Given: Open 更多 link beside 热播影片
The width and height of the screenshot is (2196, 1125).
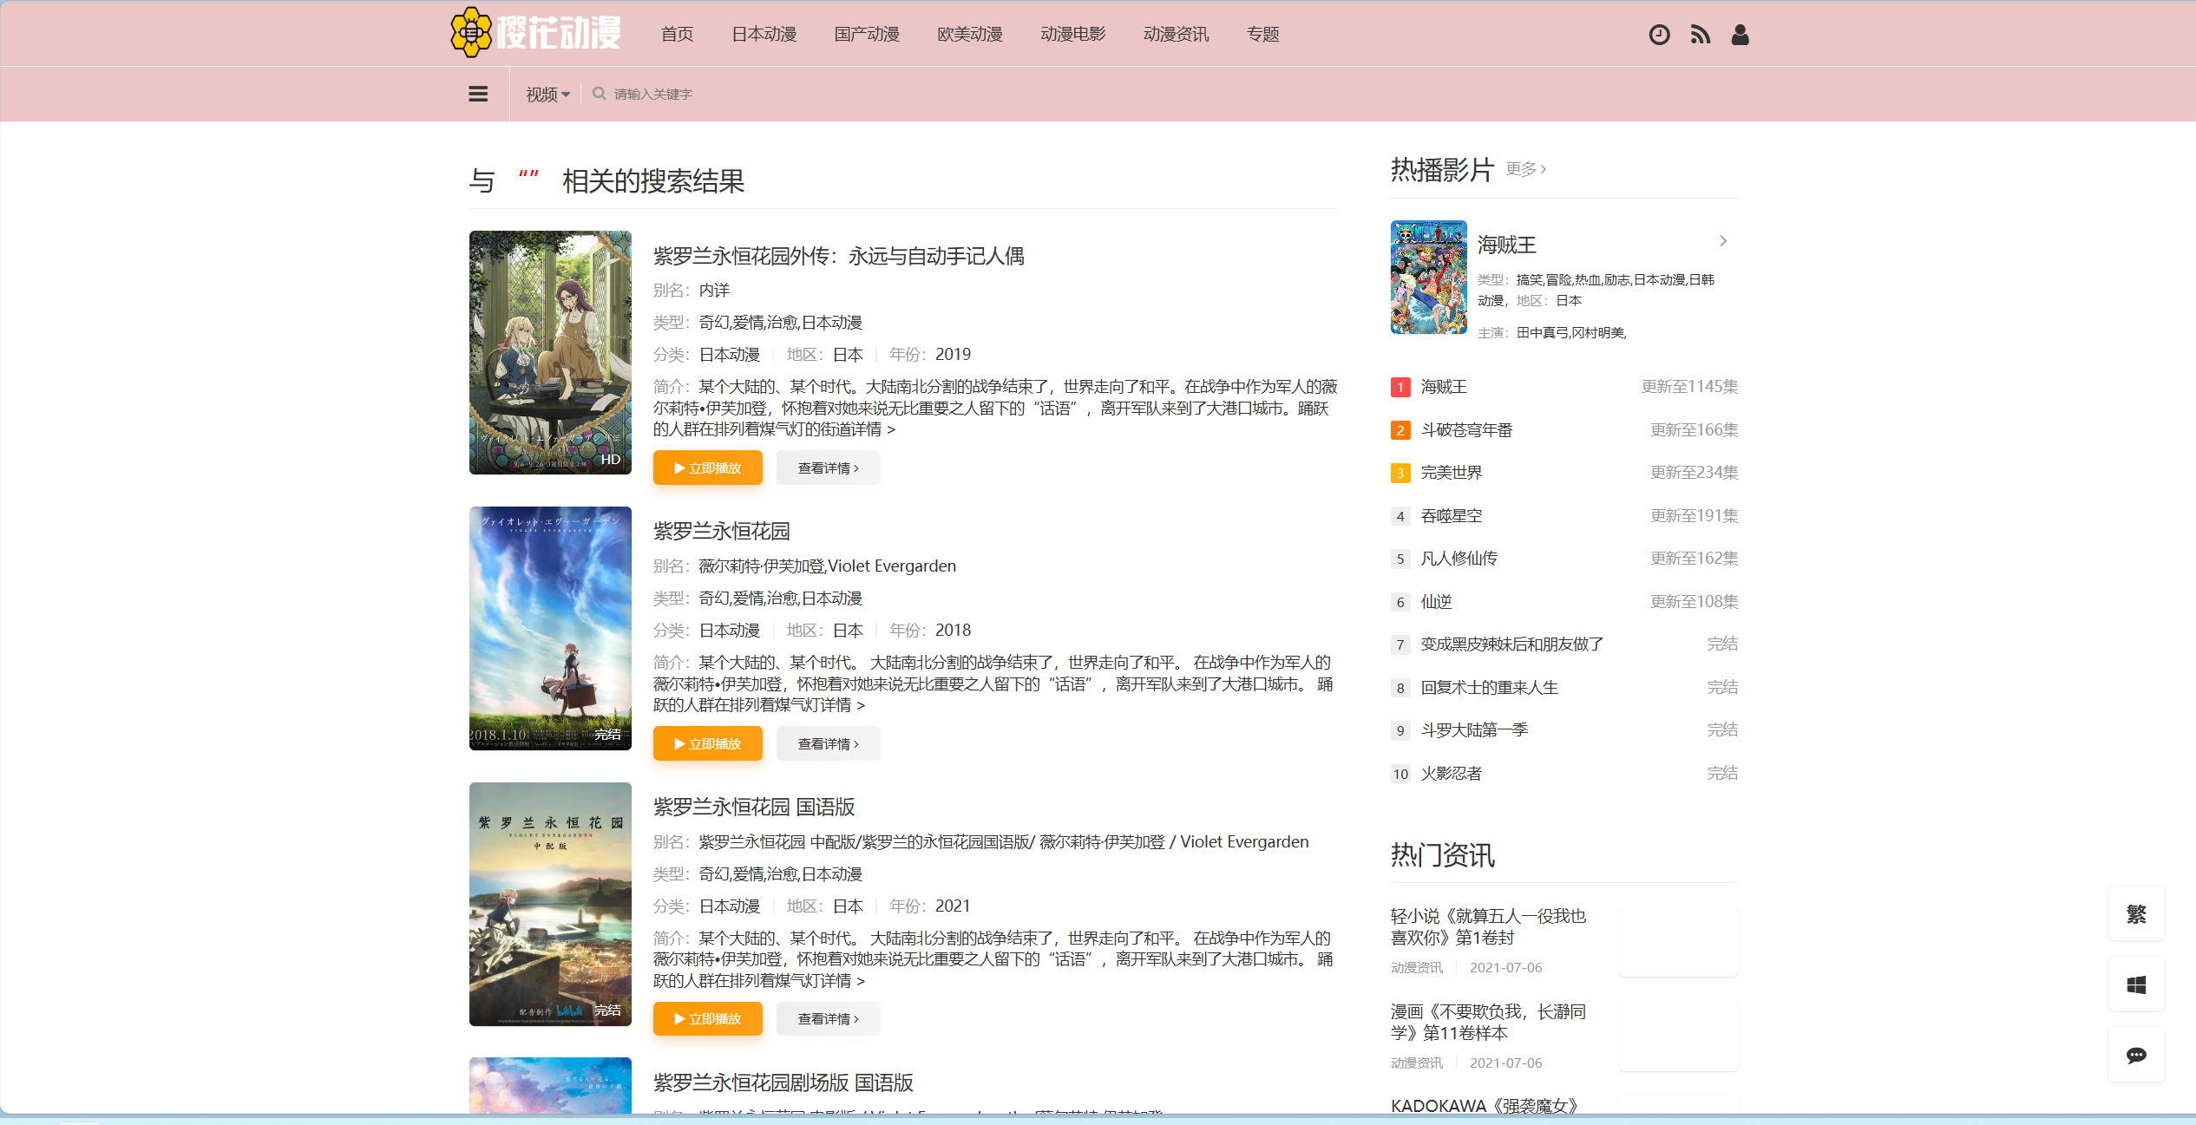Looking at the screenshot, I should click(x=1525, y=169).
